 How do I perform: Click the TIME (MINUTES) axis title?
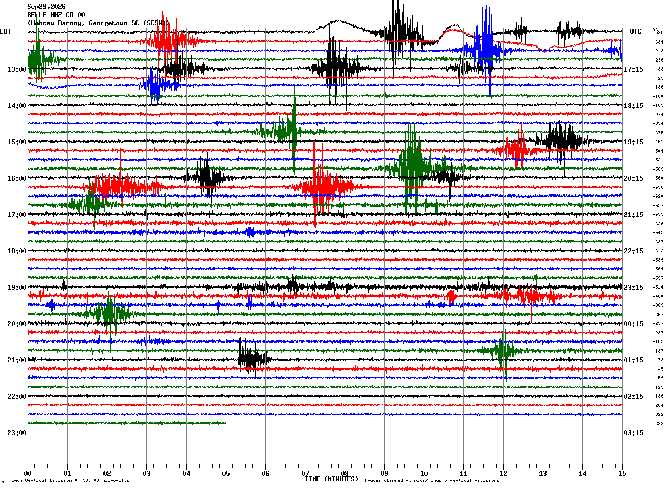pyautogui.click(x=331, y=479)
